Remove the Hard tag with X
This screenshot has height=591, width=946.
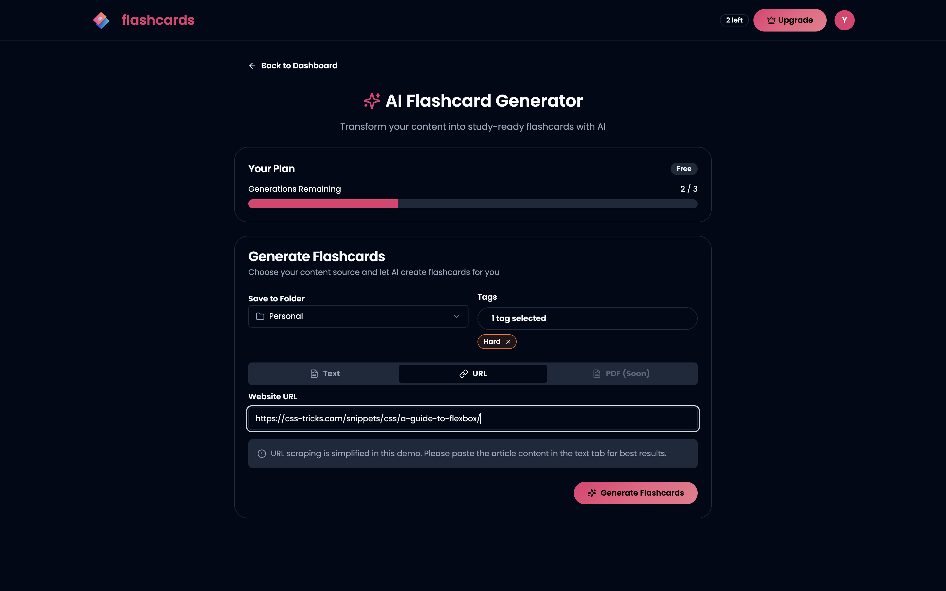click(508, 342)
